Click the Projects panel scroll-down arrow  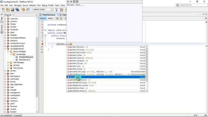37,112
